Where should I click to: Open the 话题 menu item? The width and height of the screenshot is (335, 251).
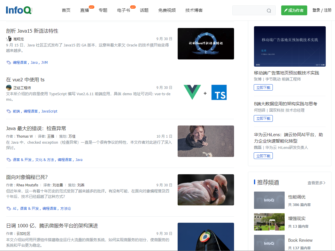[144, 10]
